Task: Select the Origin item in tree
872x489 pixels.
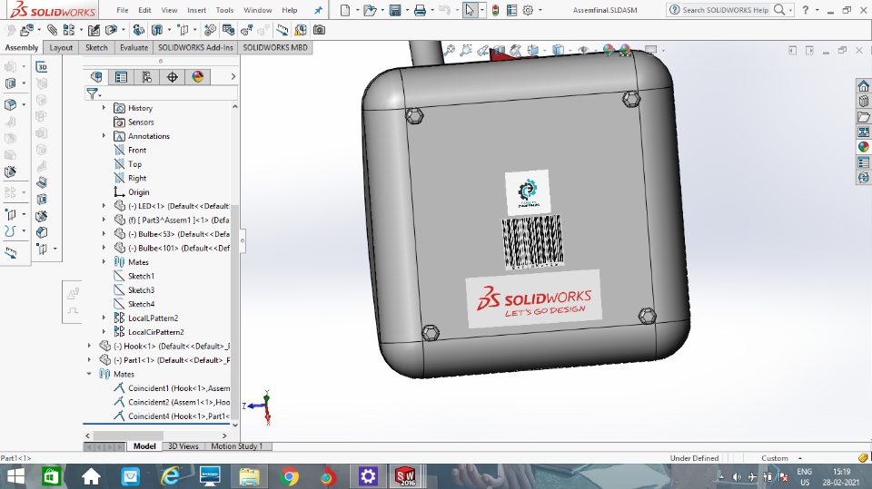Action: [138, 192]
